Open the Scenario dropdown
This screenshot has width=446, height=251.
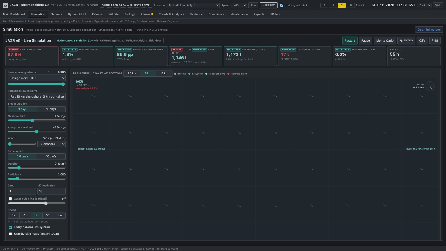click(x=193, y=5)
